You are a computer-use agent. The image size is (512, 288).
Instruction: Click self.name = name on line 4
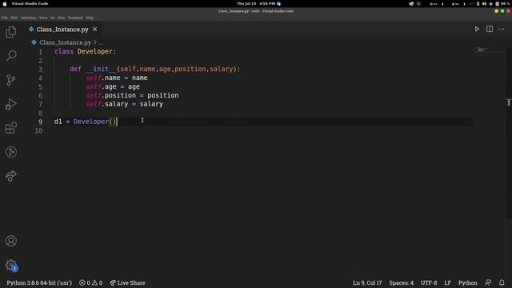[117, 78]
